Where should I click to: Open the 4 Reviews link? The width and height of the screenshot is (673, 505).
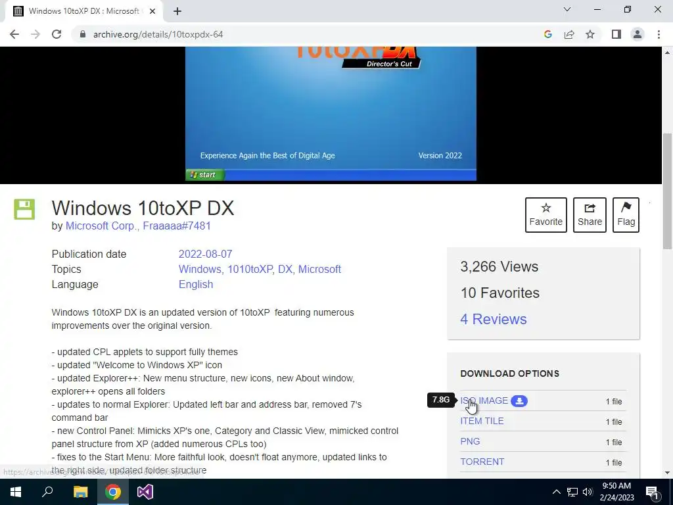click(494, 319)
